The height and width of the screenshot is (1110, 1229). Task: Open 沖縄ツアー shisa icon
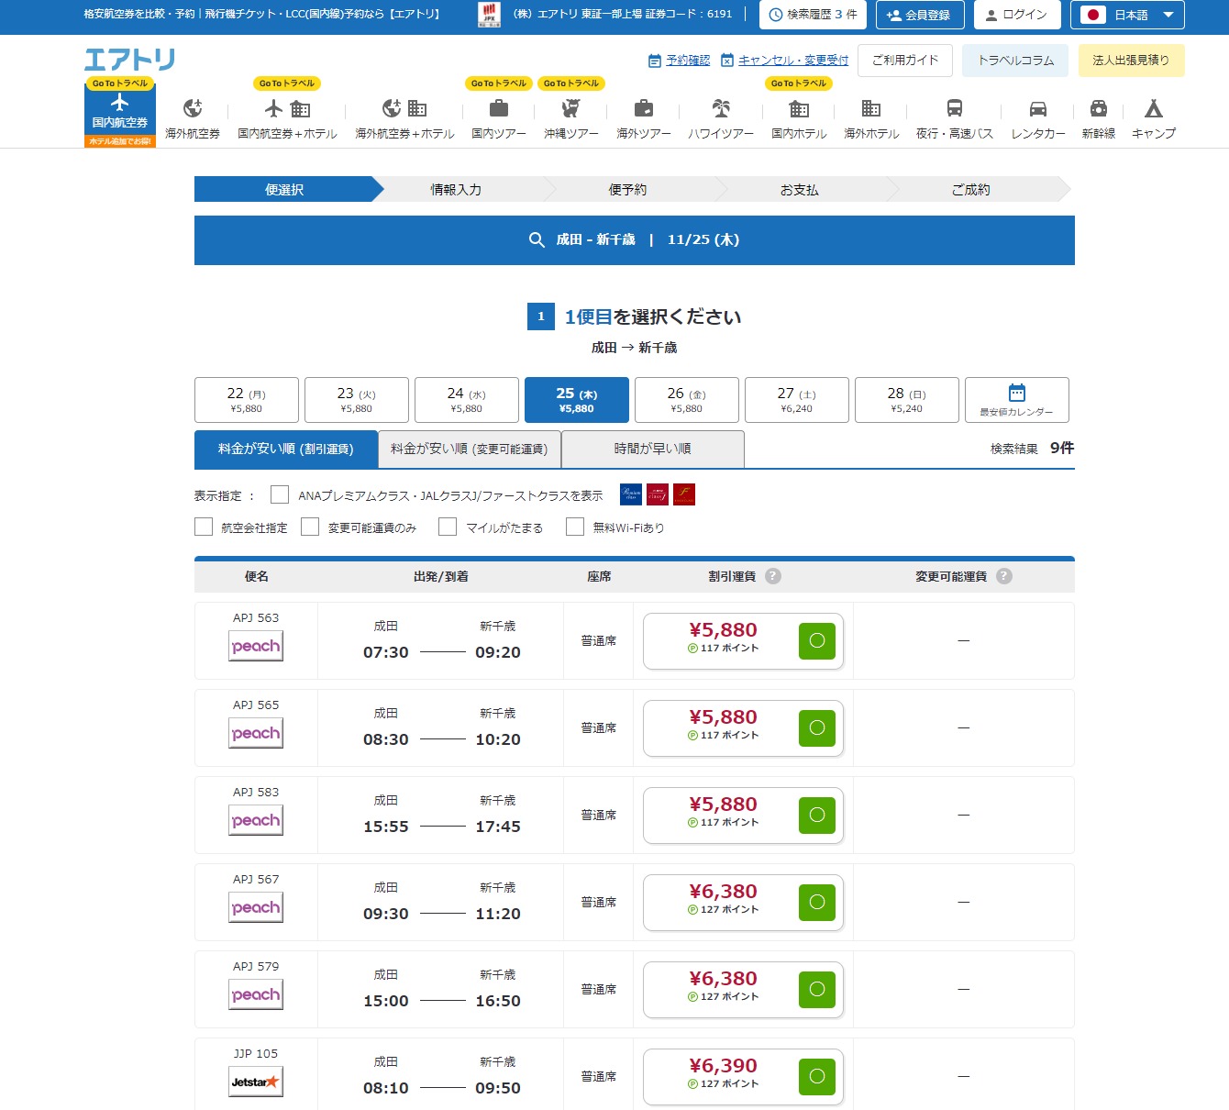click(571, 108)
